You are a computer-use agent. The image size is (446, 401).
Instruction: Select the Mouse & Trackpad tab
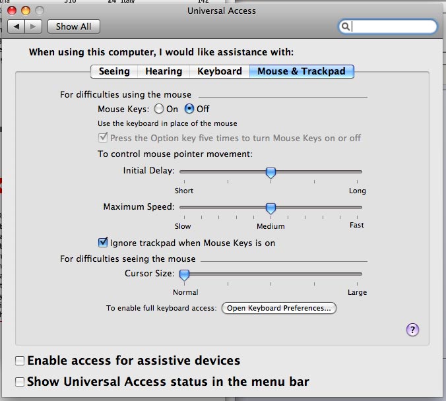coord(302,71)
